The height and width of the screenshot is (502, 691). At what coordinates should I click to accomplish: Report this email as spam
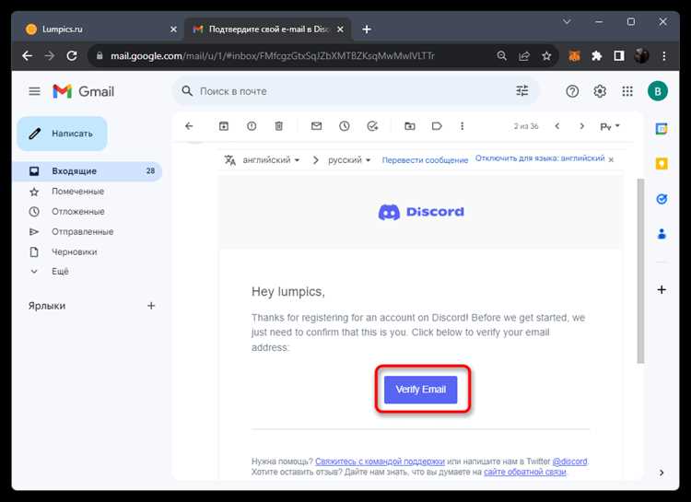[x=252, y=126]
